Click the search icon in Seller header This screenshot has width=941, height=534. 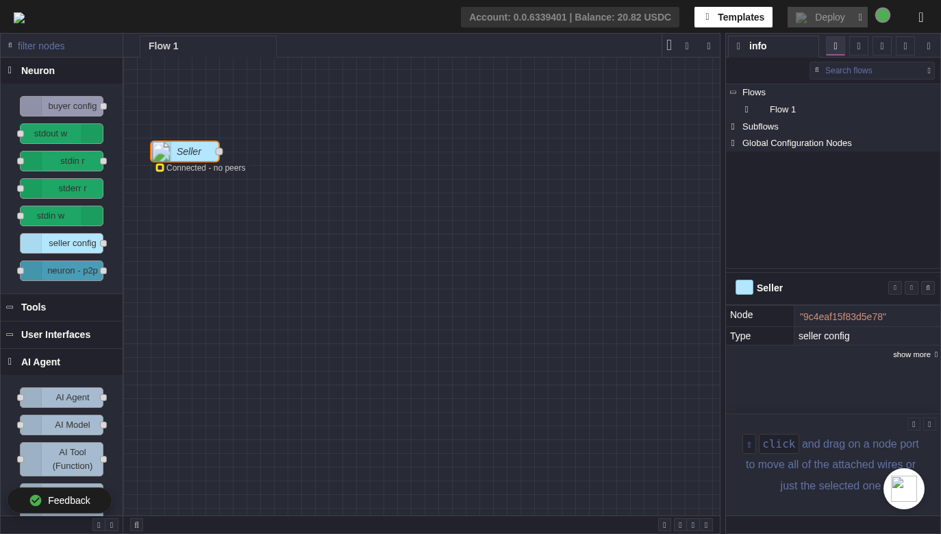(x=928, y=288)
